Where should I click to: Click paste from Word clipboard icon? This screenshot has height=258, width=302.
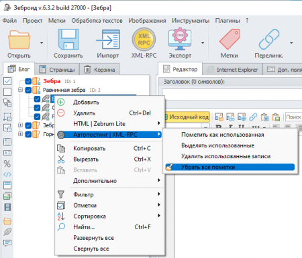coord(264,117)
